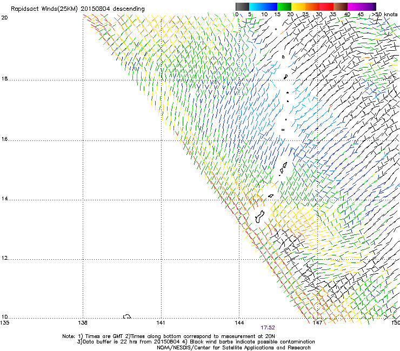This screenshot has height=351, width=400.
Task: Click the Rota island outline near 14N
Action: [x=271, y=196]
